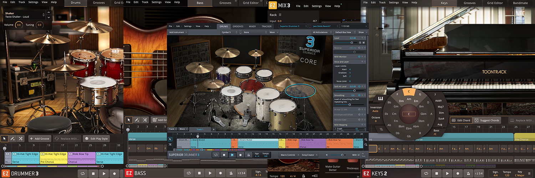Screen dimensions: 535x178
Task: Open the Default Box View dropdown
Action: coord(345,32)
